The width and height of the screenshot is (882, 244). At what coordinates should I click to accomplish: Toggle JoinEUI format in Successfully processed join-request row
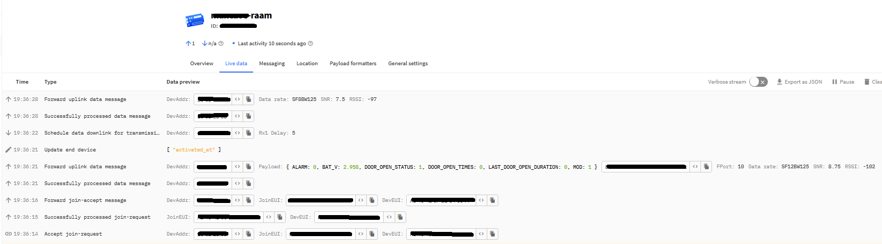pos(269,217)
